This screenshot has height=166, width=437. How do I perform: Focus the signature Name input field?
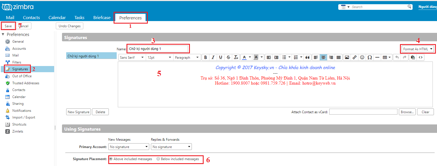158,49
